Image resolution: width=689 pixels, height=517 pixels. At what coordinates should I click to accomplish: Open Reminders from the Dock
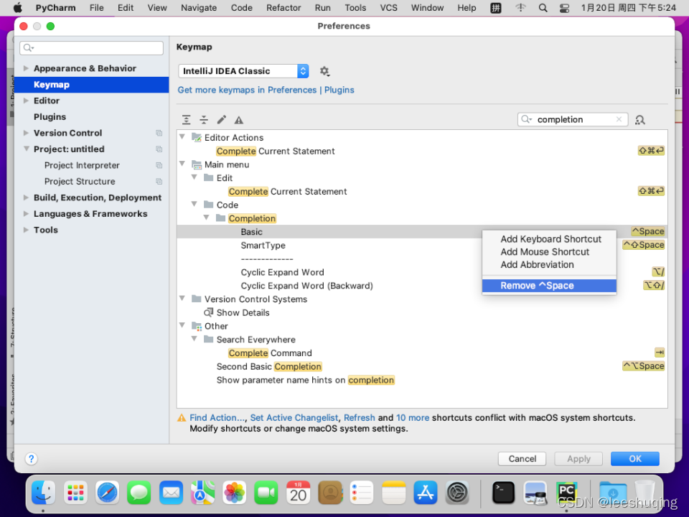point(362,492)
